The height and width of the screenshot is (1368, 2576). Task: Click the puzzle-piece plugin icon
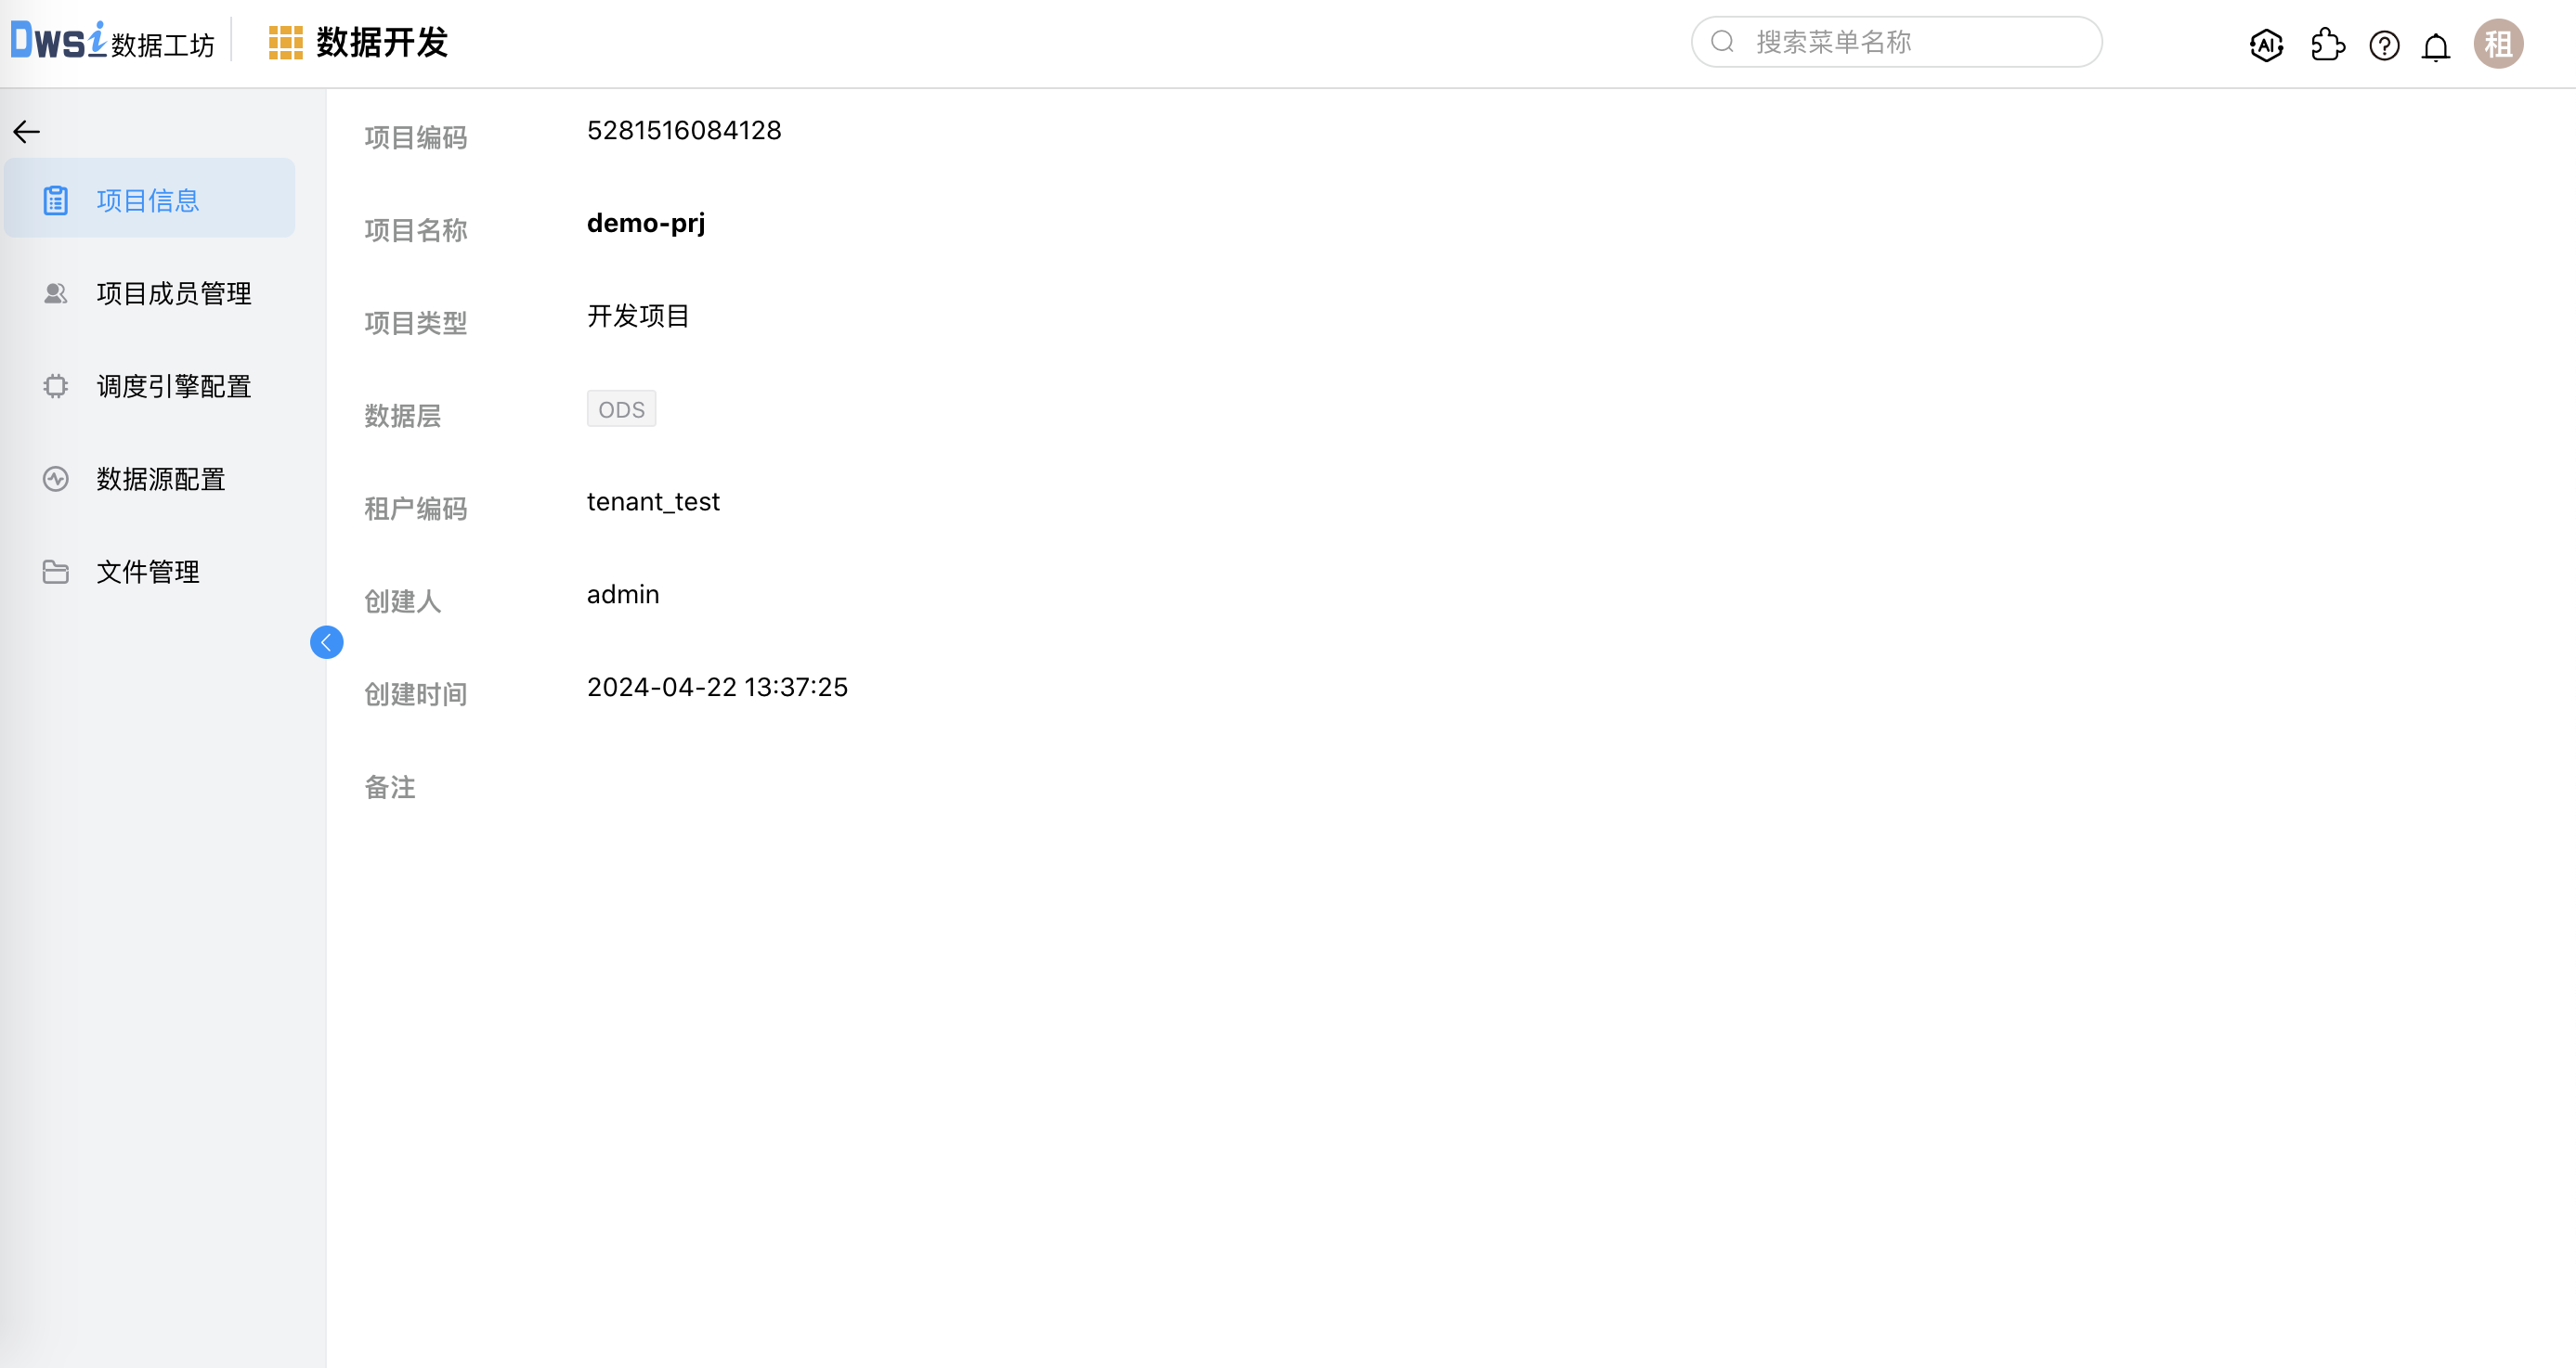2327,45
